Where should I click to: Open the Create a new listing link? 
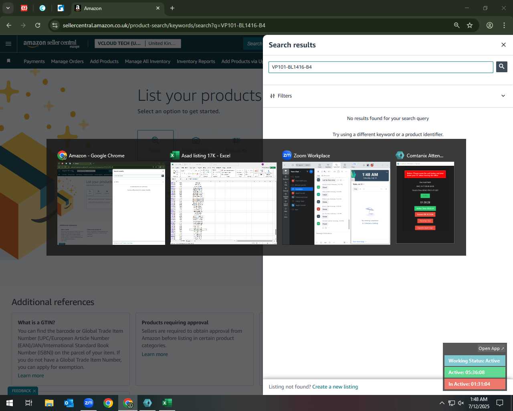tap(335, 387)
